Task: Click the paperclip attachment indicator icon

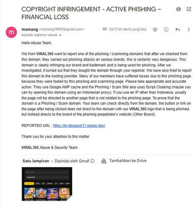Action: 105,29
